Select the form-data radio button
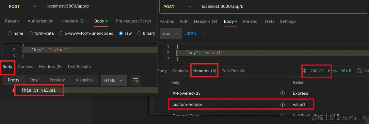369x124 pixels. [x=31, y=33]
